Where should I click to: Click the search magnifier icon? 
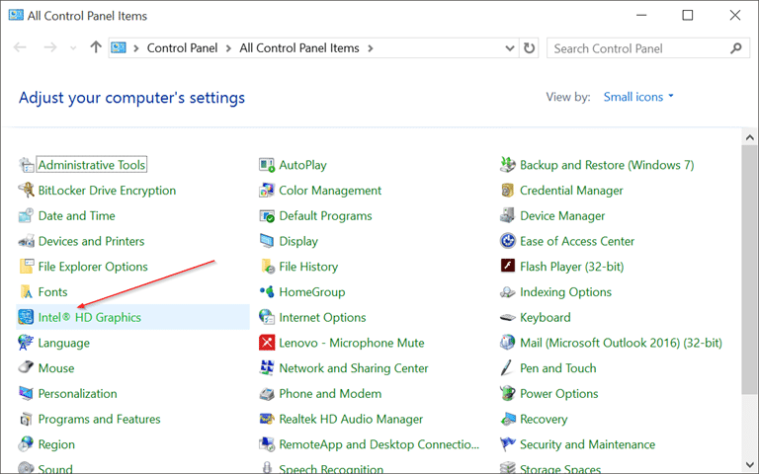[736, 47]
